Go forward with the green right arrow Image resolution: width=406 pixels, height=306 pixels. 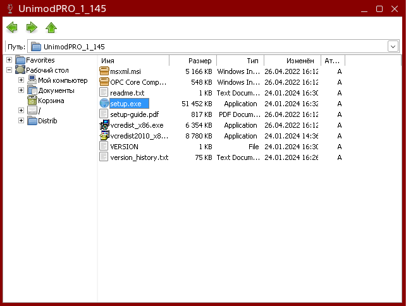[x=32, y=27]
